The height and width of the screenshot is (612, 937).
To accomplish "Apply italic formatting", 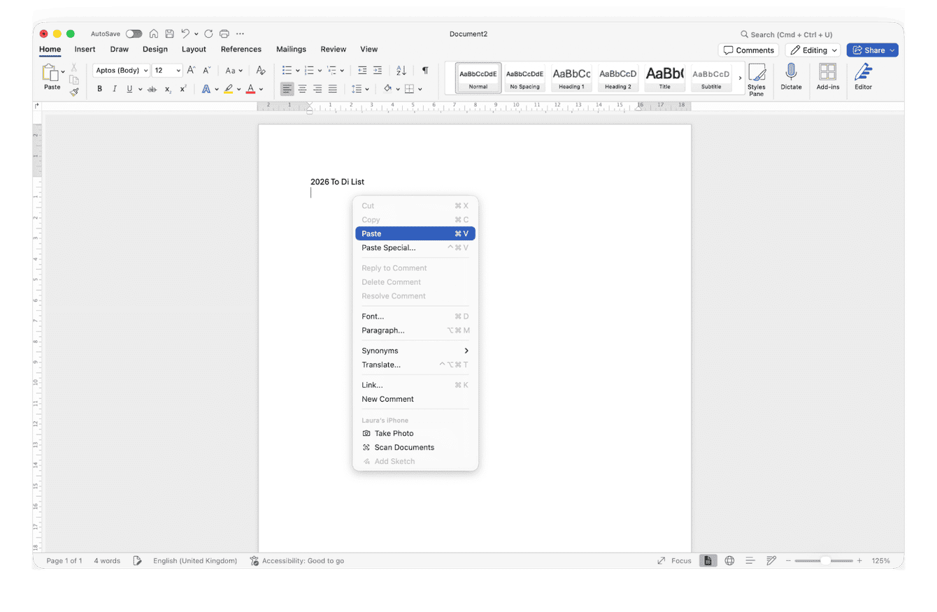I will [x=113, y=89].
